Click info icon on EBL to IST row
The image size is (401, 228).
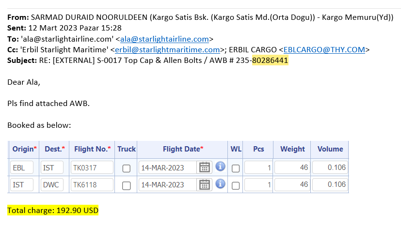point(220,167)
